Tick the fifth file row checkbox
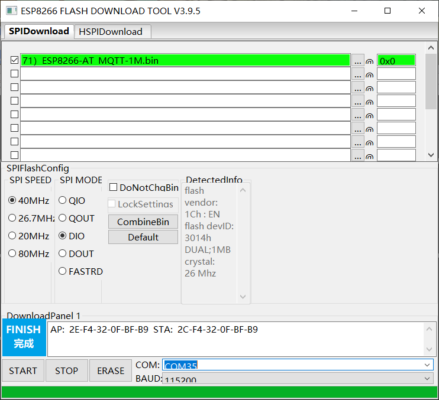439x400 pixels. coord(14,114)
